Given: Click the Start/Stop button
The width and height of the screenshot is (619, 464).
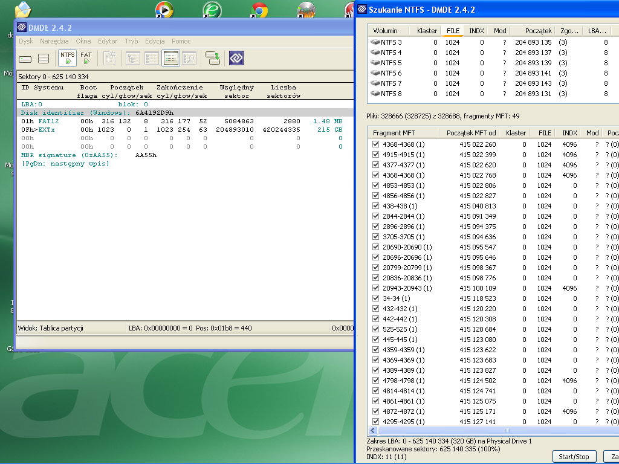Looking at the screenshot, I should (574, 457).
